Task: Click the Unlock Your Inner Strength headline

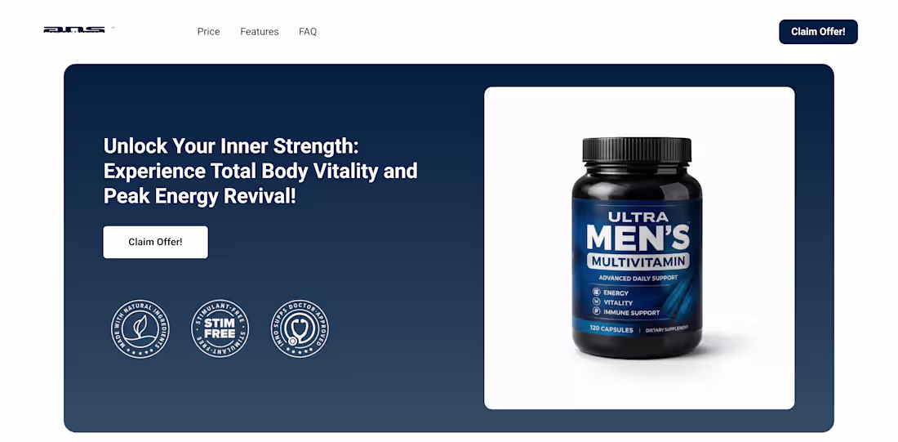Action: (x=260, y=171)
